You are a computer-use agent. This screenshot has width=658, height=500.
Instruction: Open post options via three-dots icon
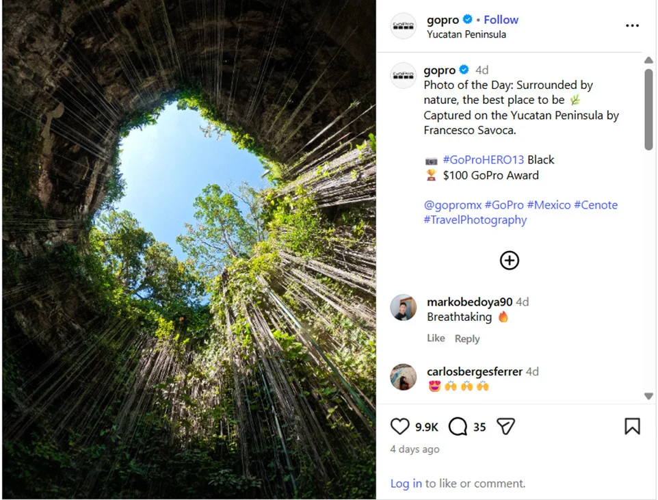632,25
